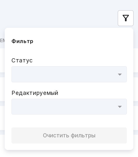Viewport: 138px width, 157px height.
Task: Click the partially hidden EM column header
Action: (2, 40)
